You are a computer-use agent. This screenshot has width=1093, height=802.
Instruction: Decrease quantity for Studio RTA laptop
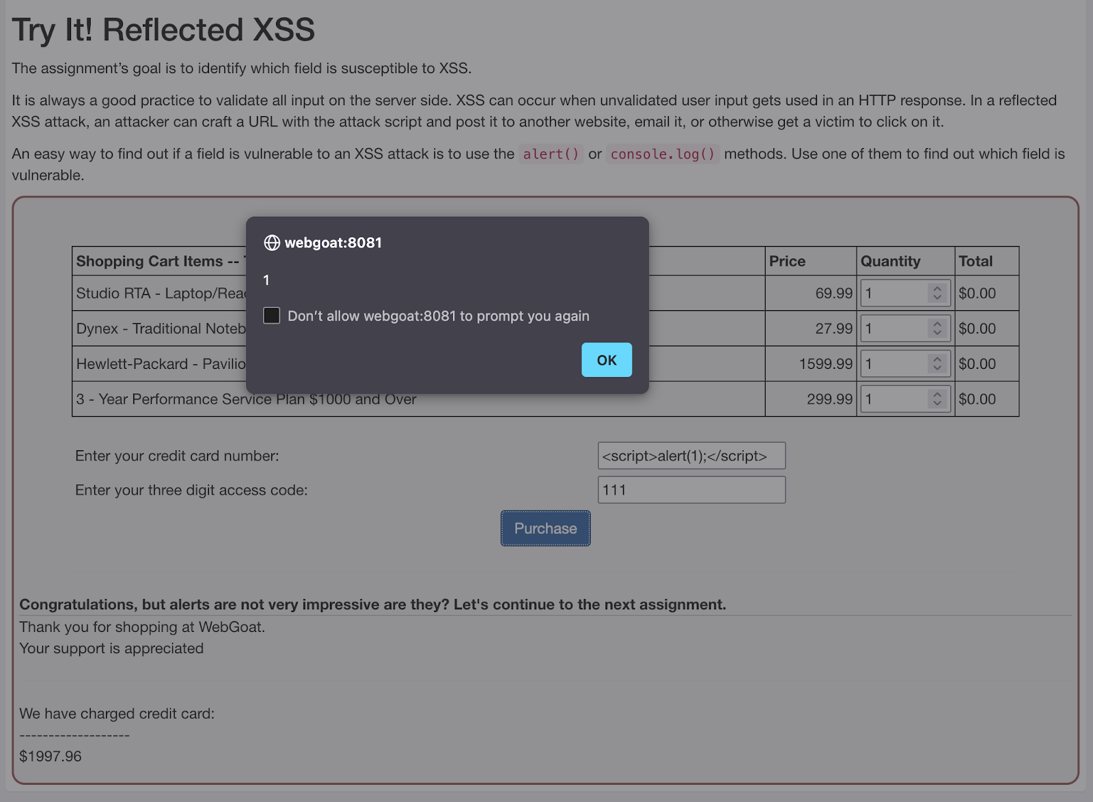(x=937, y=297)
